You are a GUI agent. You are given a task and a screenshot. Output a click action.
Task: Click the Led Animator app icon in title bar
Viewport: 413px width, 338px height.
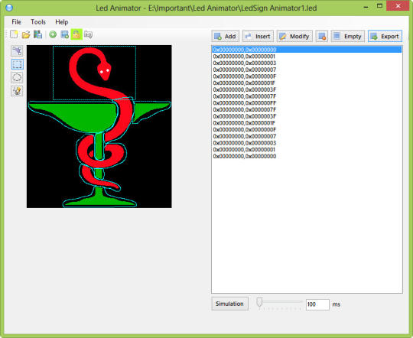pyautogui.click(x=9, y=8)
